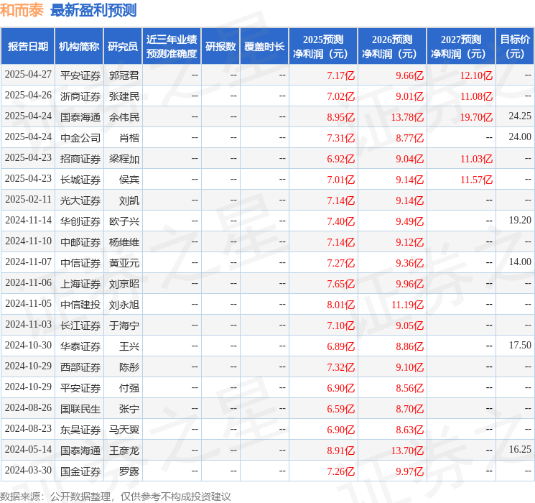
Task: Click the 13.70亿 forecast value
Action: (x=407, y=451)
